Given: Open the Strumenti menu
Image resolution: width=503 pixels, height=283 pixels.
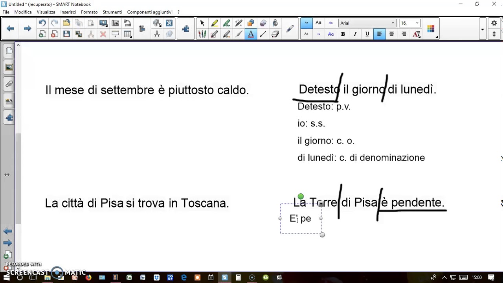Looking at the screenshot, I should 112,12.
